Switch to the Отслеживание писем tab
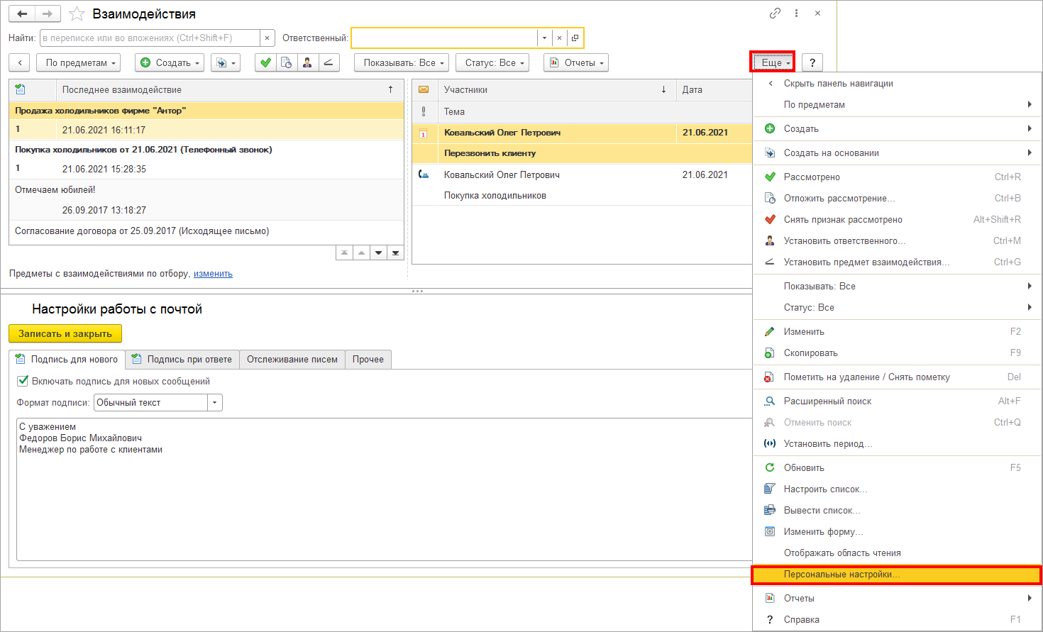 pos(292,360)
